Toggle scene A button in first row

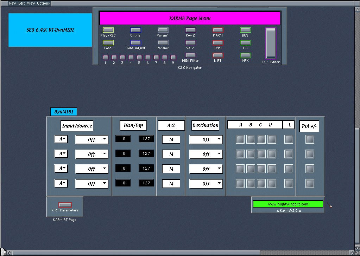click(240, 139)
